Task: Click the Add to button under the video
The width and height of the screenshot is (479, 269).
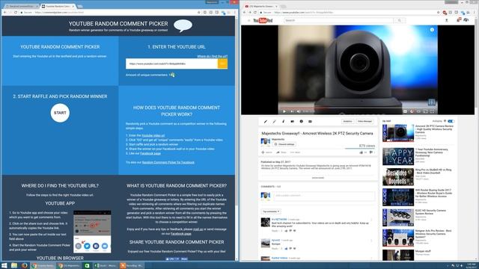Action: point(266,152)
